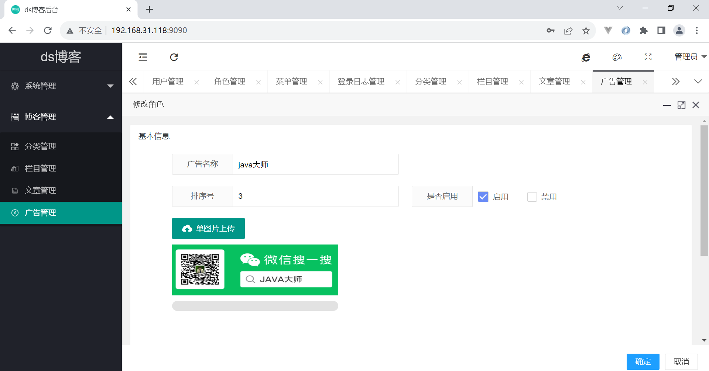Viewport: 709px width, 371px height.
Task: Close the 分类管理 tab
Action: pos(460,82)
